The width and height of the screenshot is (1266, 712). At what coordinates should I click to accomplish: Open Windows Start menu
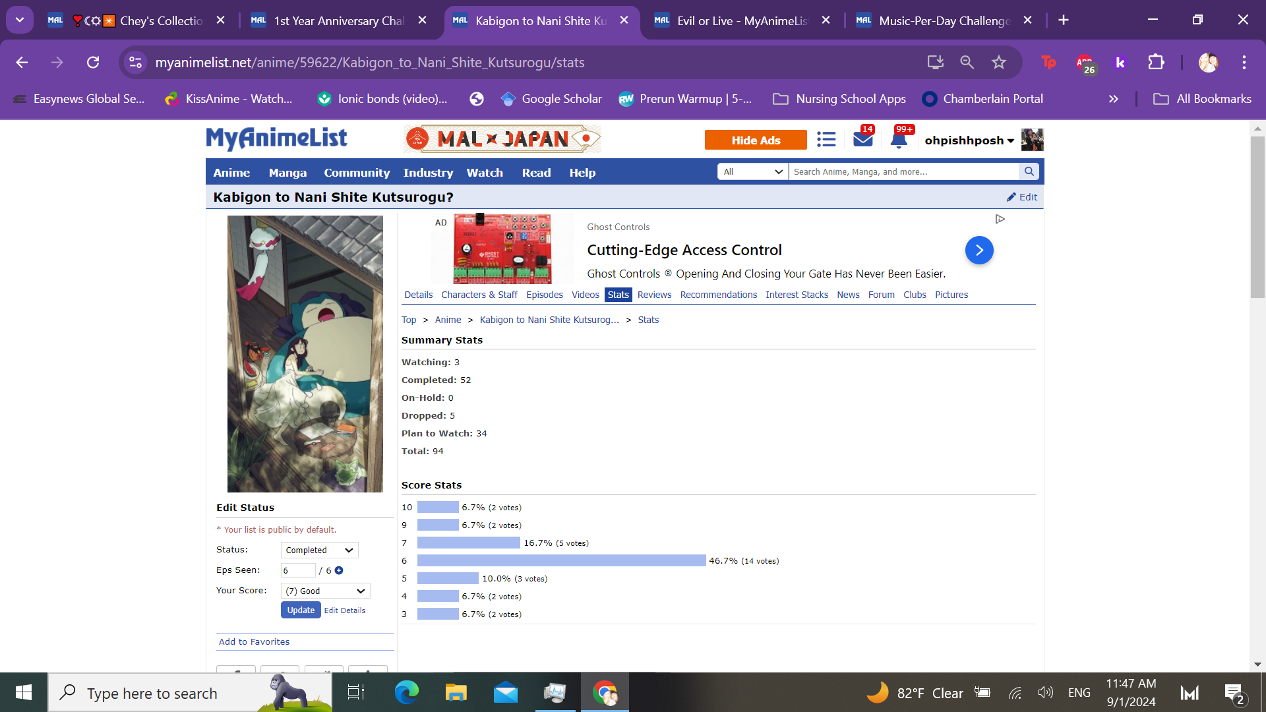(x=24, y=692)
